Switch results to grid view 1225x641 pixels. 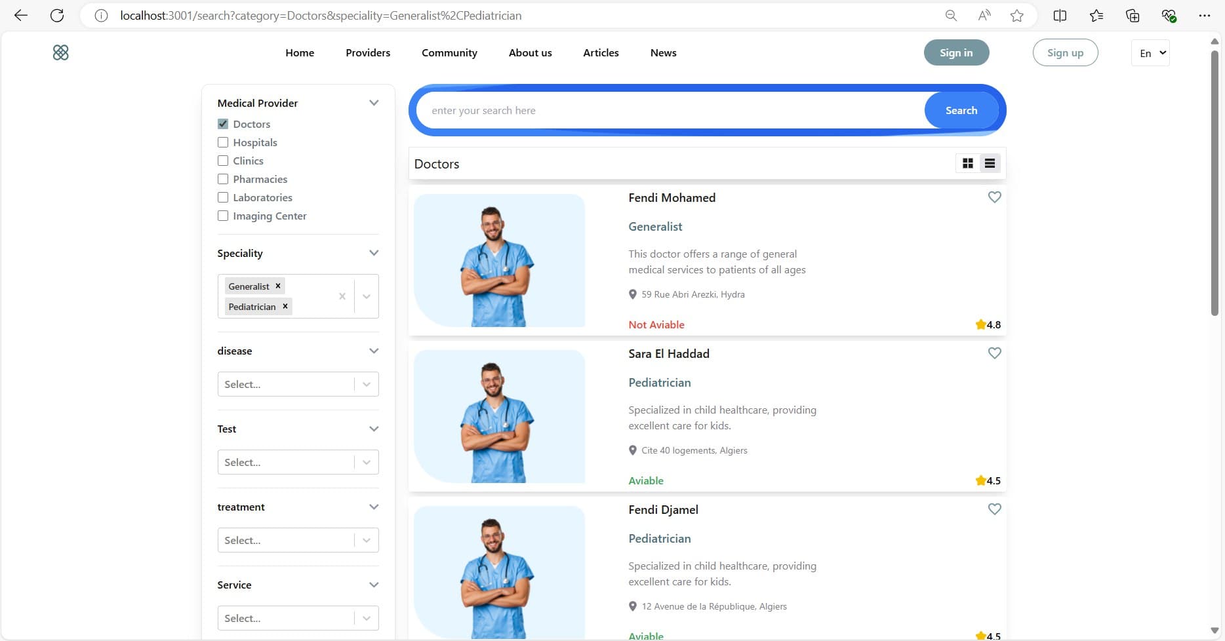(x=967, y=163)
